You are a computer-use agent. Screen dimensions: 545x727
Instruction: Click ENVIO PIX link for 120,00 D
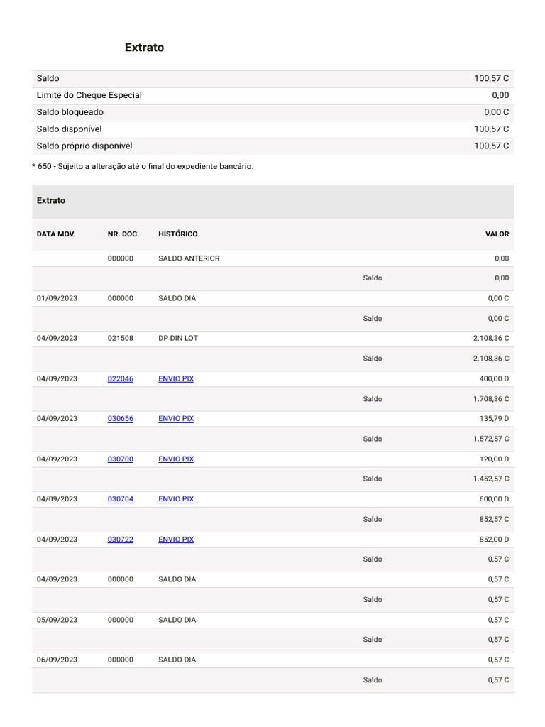176,459
